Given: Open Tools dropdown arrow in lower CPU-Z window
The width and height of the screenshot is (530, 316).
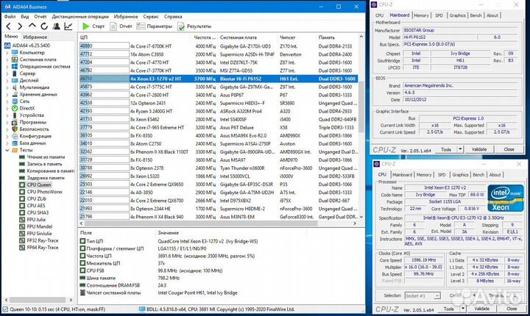Looking at the screenshot, I should click(x=463, y=309).
